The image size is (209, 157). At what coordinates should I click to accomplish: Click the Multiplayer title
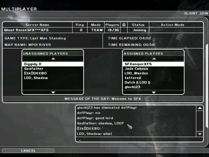click(19, 9)
